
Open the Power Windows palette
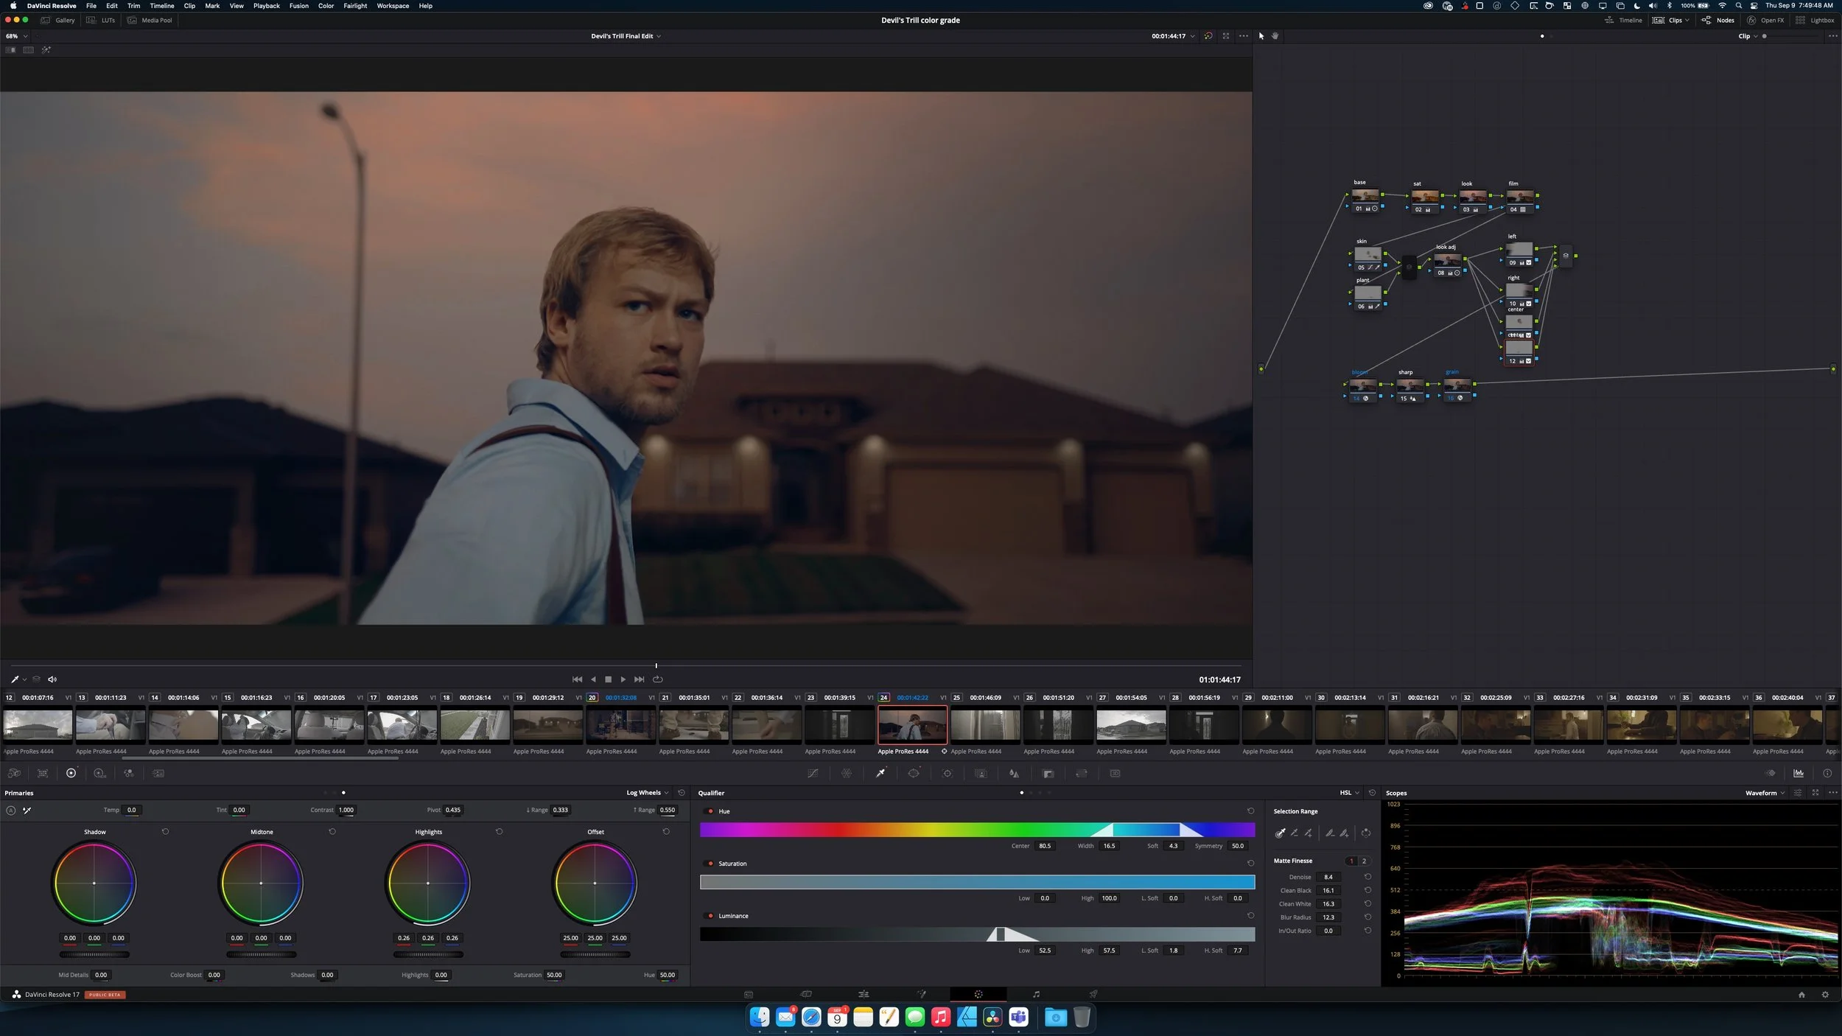[914, 774]
